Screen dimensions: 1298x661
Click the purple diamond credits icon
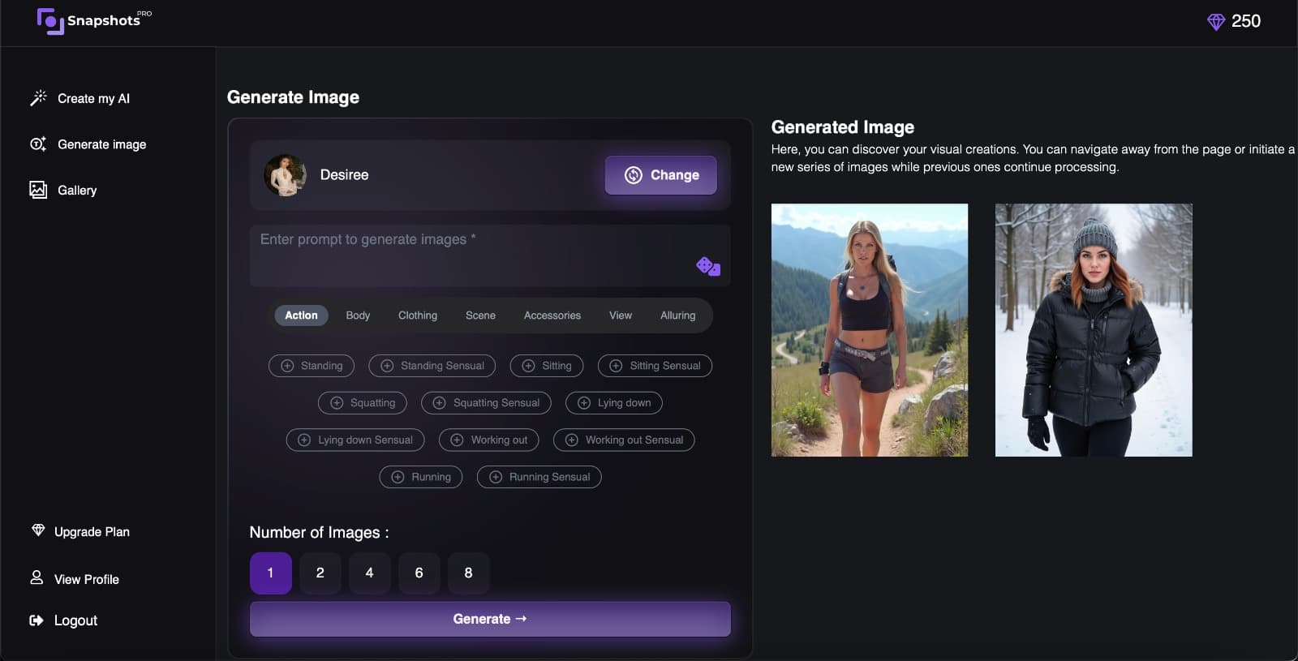click(1215, 22)
